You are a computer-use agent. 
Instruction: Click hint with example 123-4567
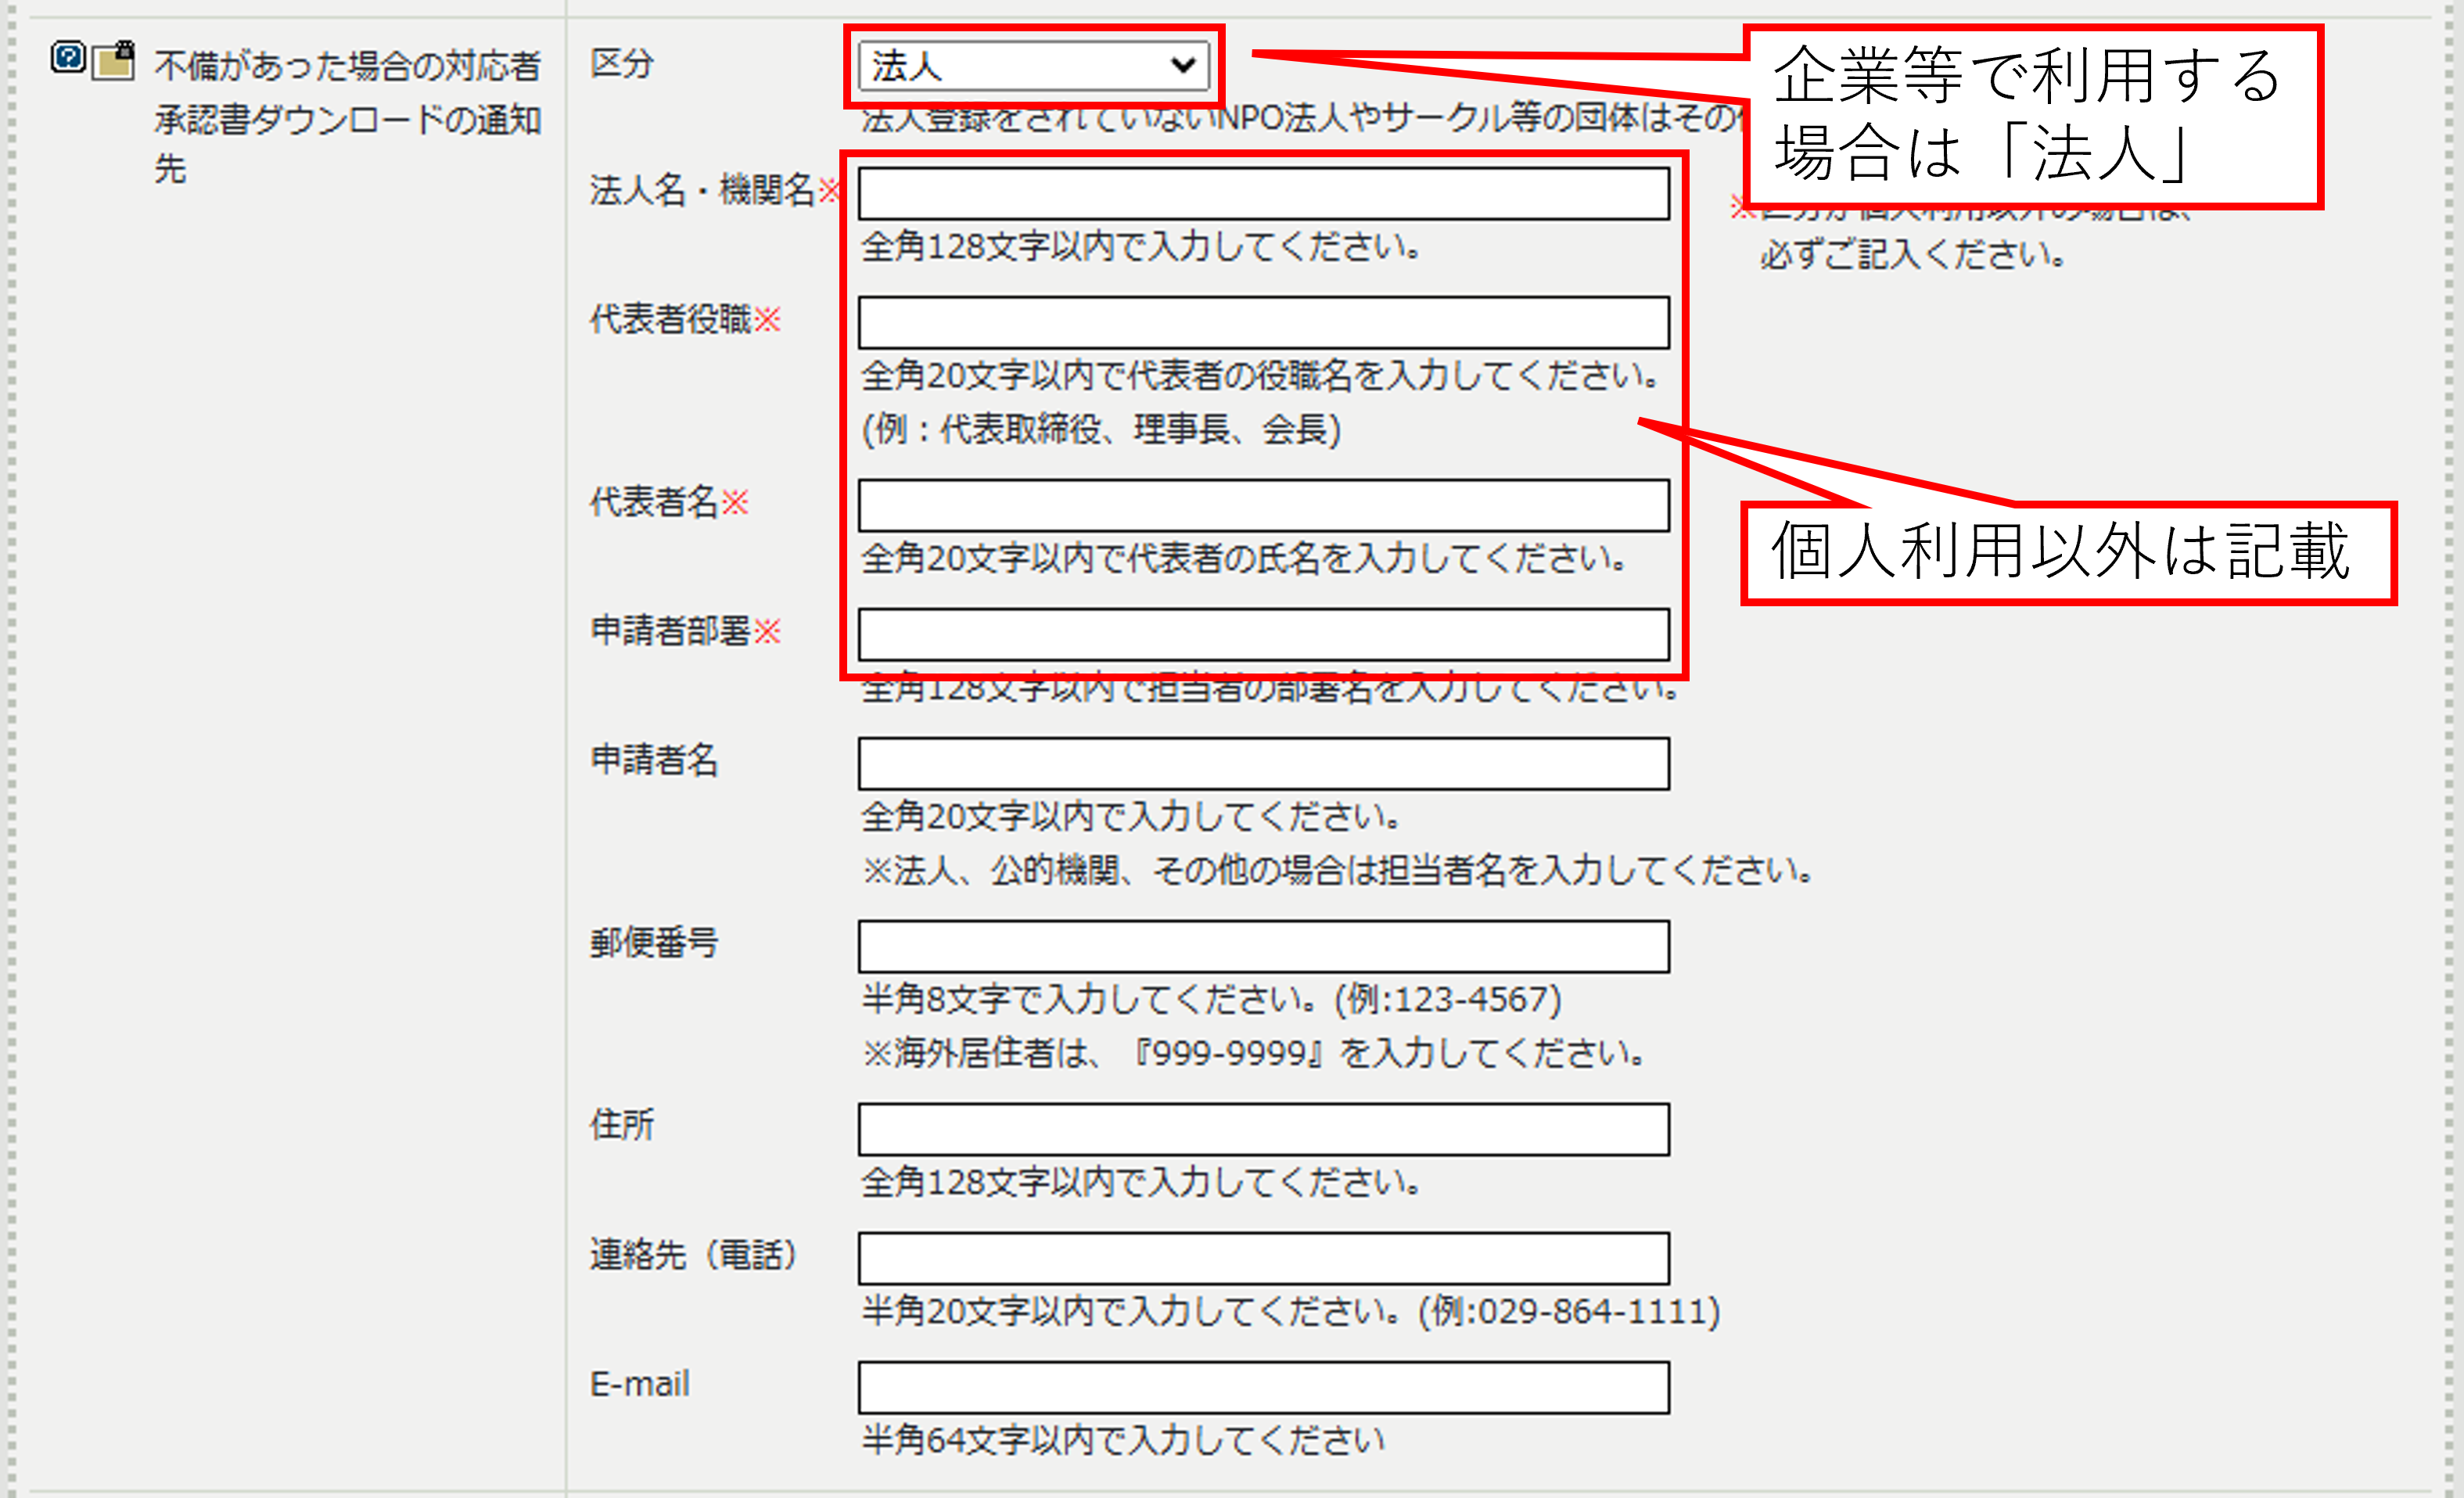coord(1212,999)
